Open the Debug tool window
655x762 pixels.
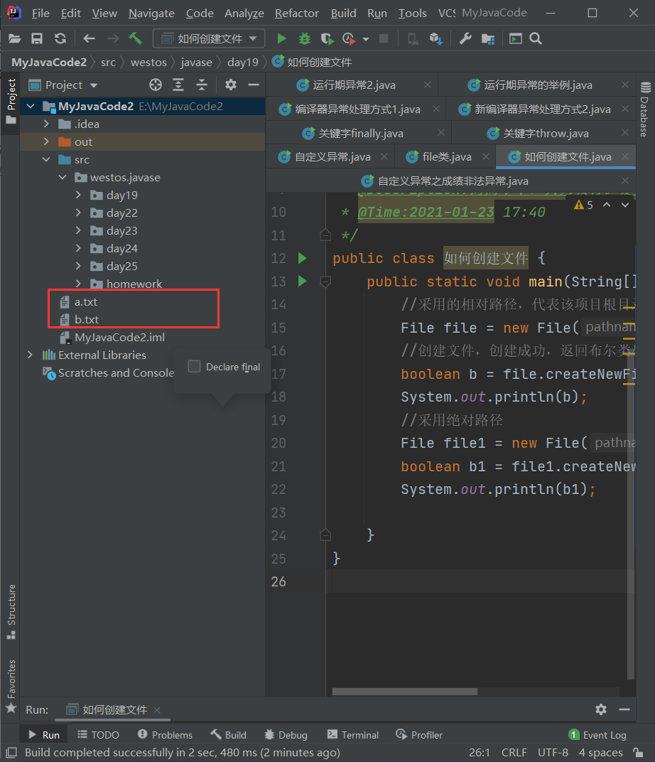(286, 735)
